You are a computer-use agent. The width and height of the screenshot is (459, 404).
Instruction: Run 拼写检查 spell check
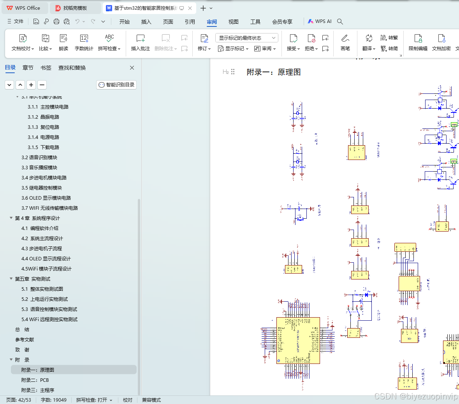tap(109, 43)
